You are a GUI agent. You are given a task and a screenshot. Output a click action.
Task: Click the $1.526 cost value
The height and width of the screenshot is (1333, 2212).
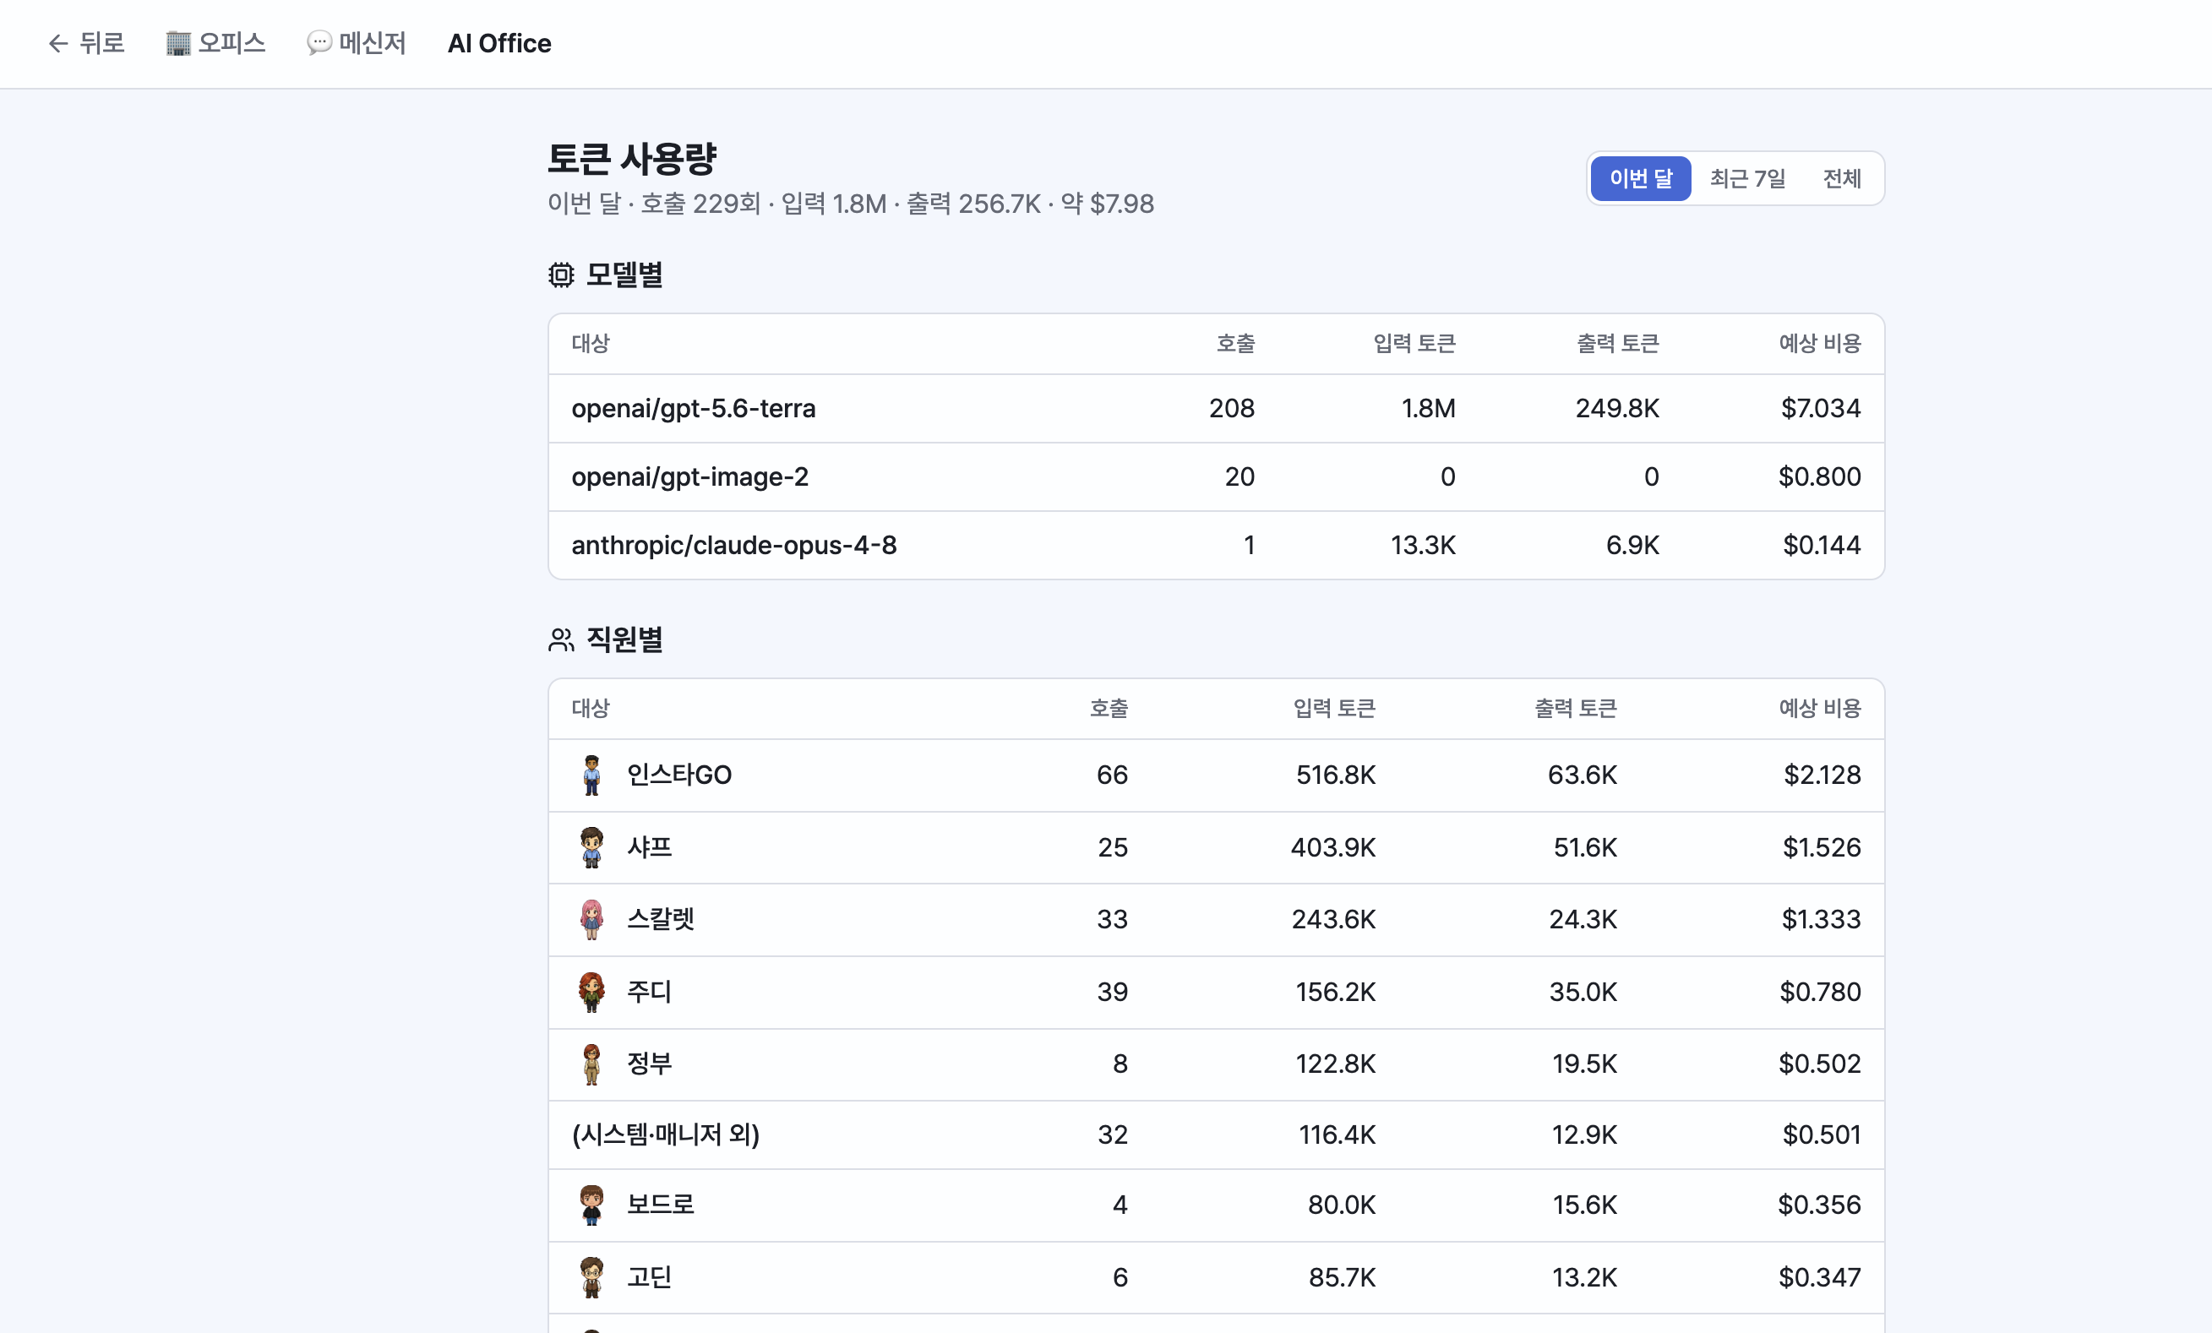point(1822,847)
